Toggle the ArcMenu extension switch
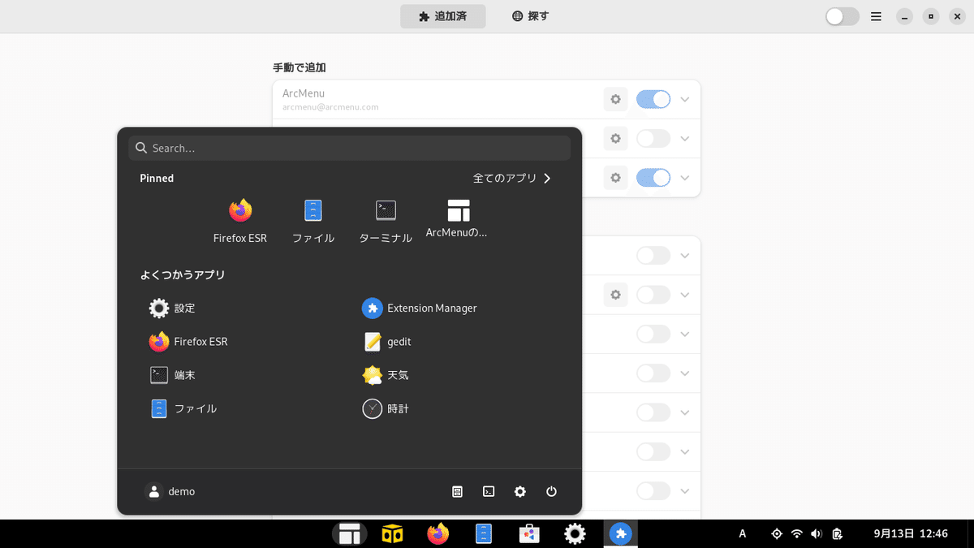Screen dimensions: 974x548 653,99
